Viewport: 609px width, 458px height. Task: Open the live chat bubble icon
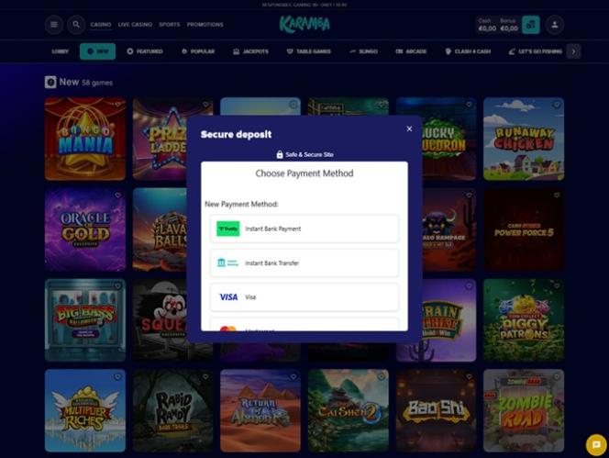596,445
